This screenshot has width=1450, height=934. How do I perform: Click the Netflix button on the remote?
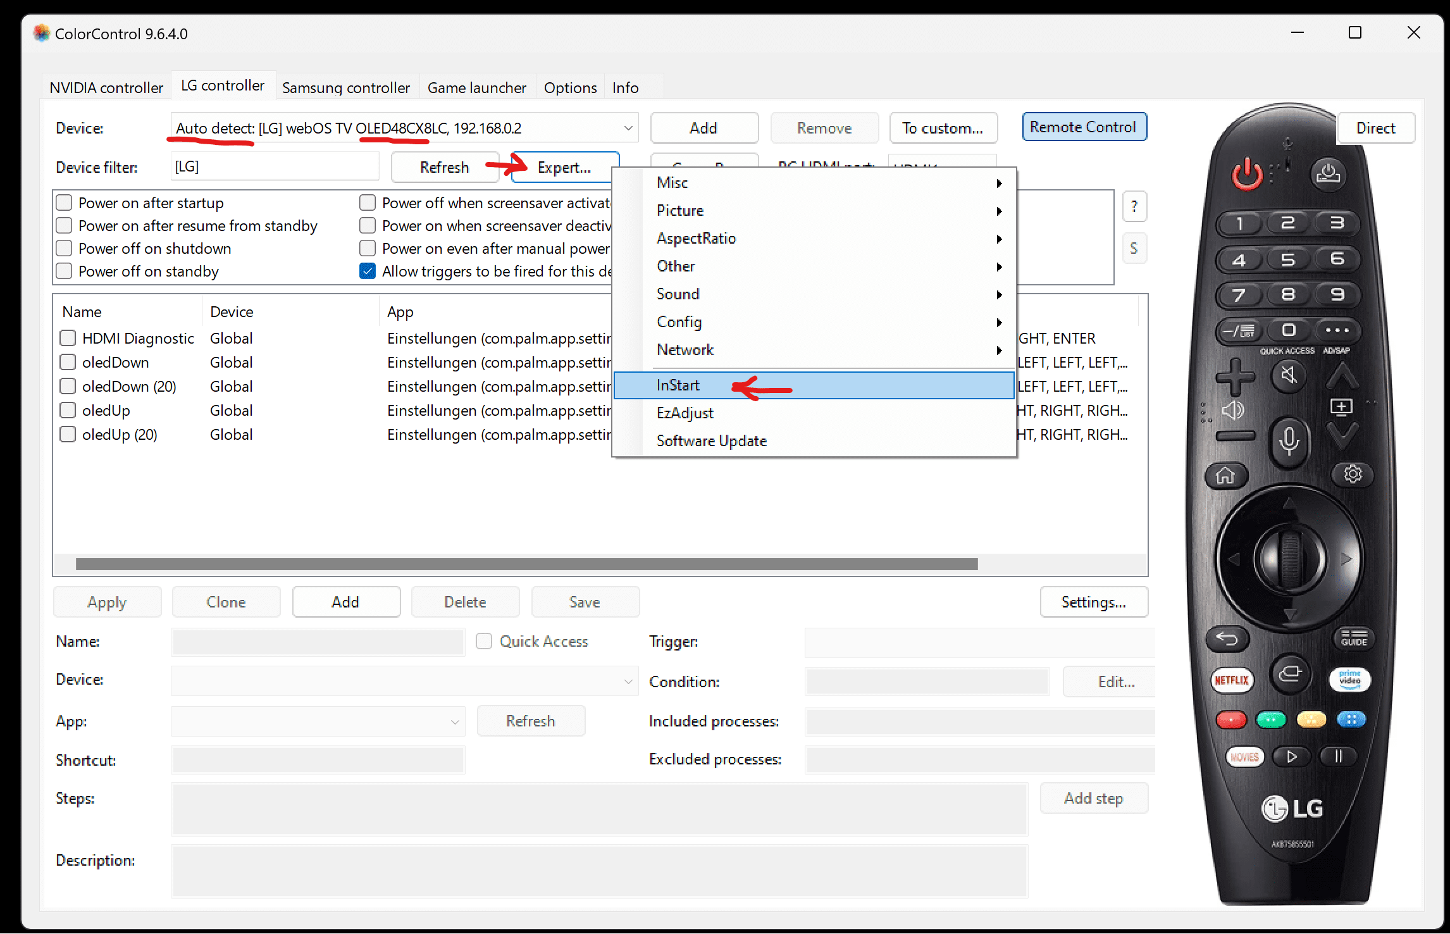pyautogui.click(x=1231, y=680)
